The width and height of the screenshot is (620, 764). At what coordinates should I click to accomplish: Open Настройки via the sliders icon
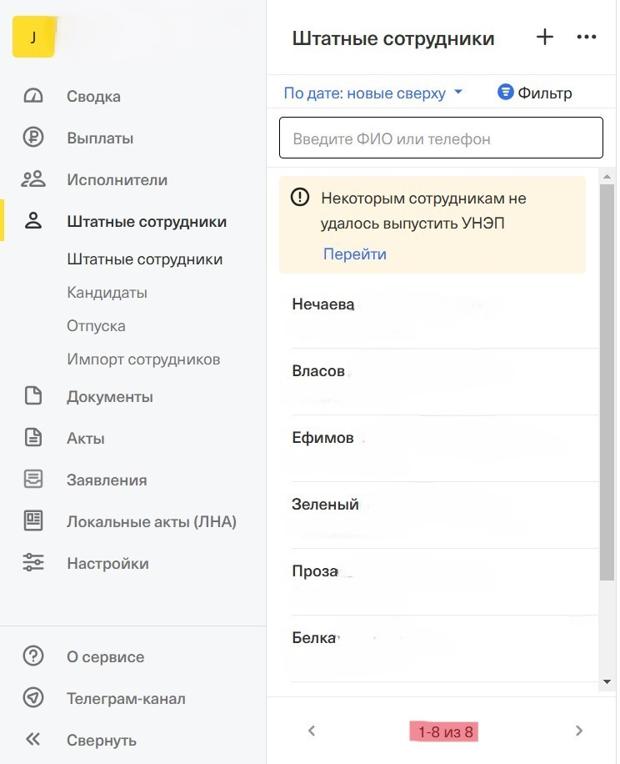(33, 563)
